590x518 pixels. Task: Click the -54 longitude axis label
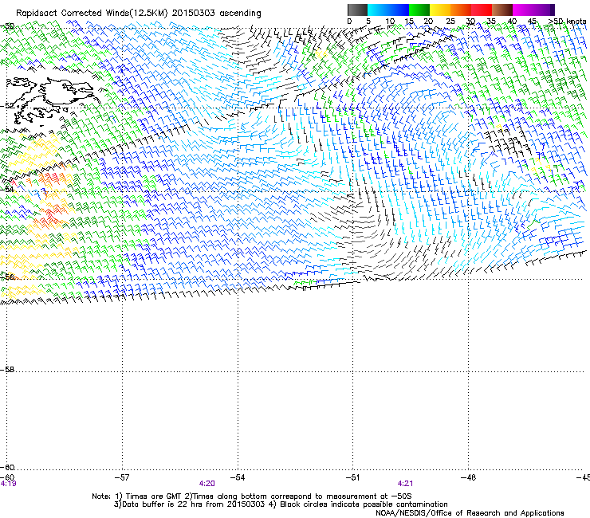238,477
